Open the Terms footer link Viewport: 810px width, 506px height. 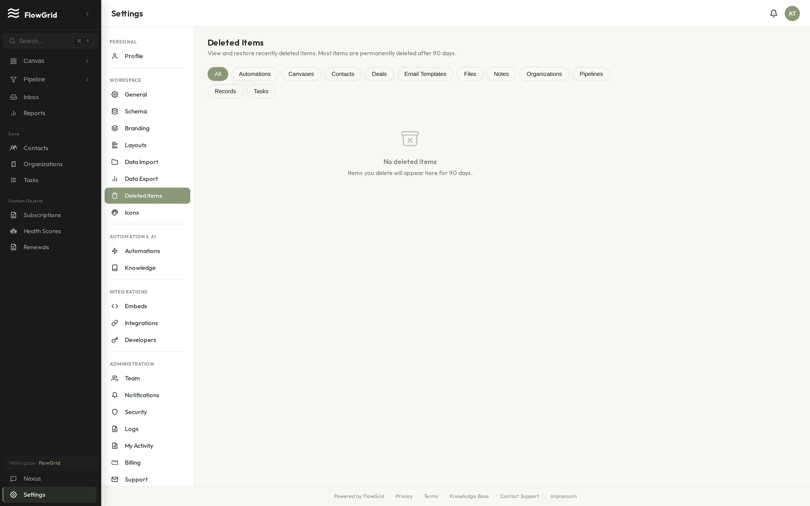431,496
